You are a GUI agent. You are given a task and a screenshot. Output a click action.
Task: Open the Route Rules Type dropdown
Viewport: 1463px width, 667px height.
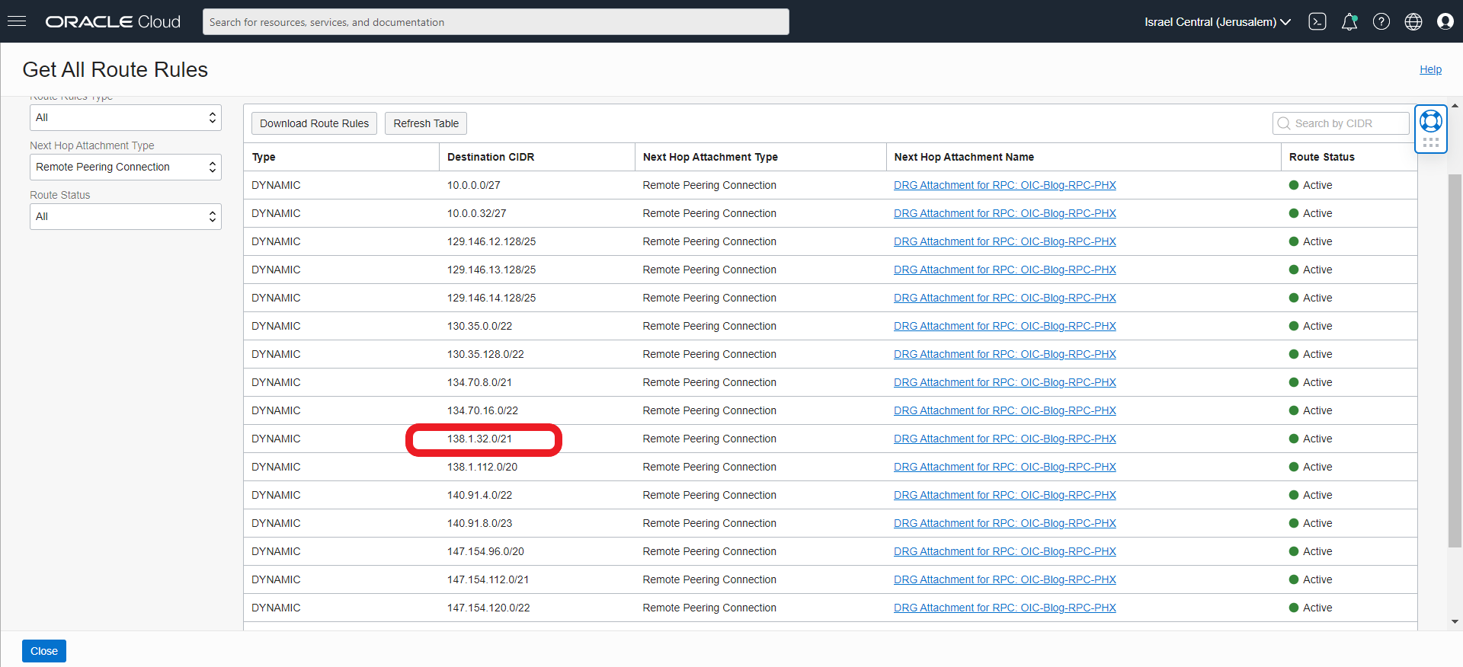click(x=126, y=118)
